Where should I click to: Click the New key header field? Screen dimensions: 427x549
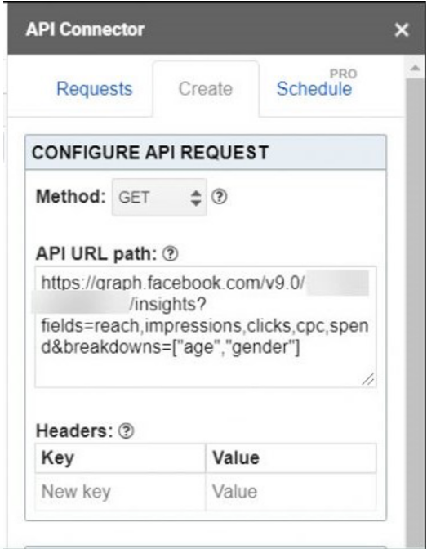tap(120, 492)
